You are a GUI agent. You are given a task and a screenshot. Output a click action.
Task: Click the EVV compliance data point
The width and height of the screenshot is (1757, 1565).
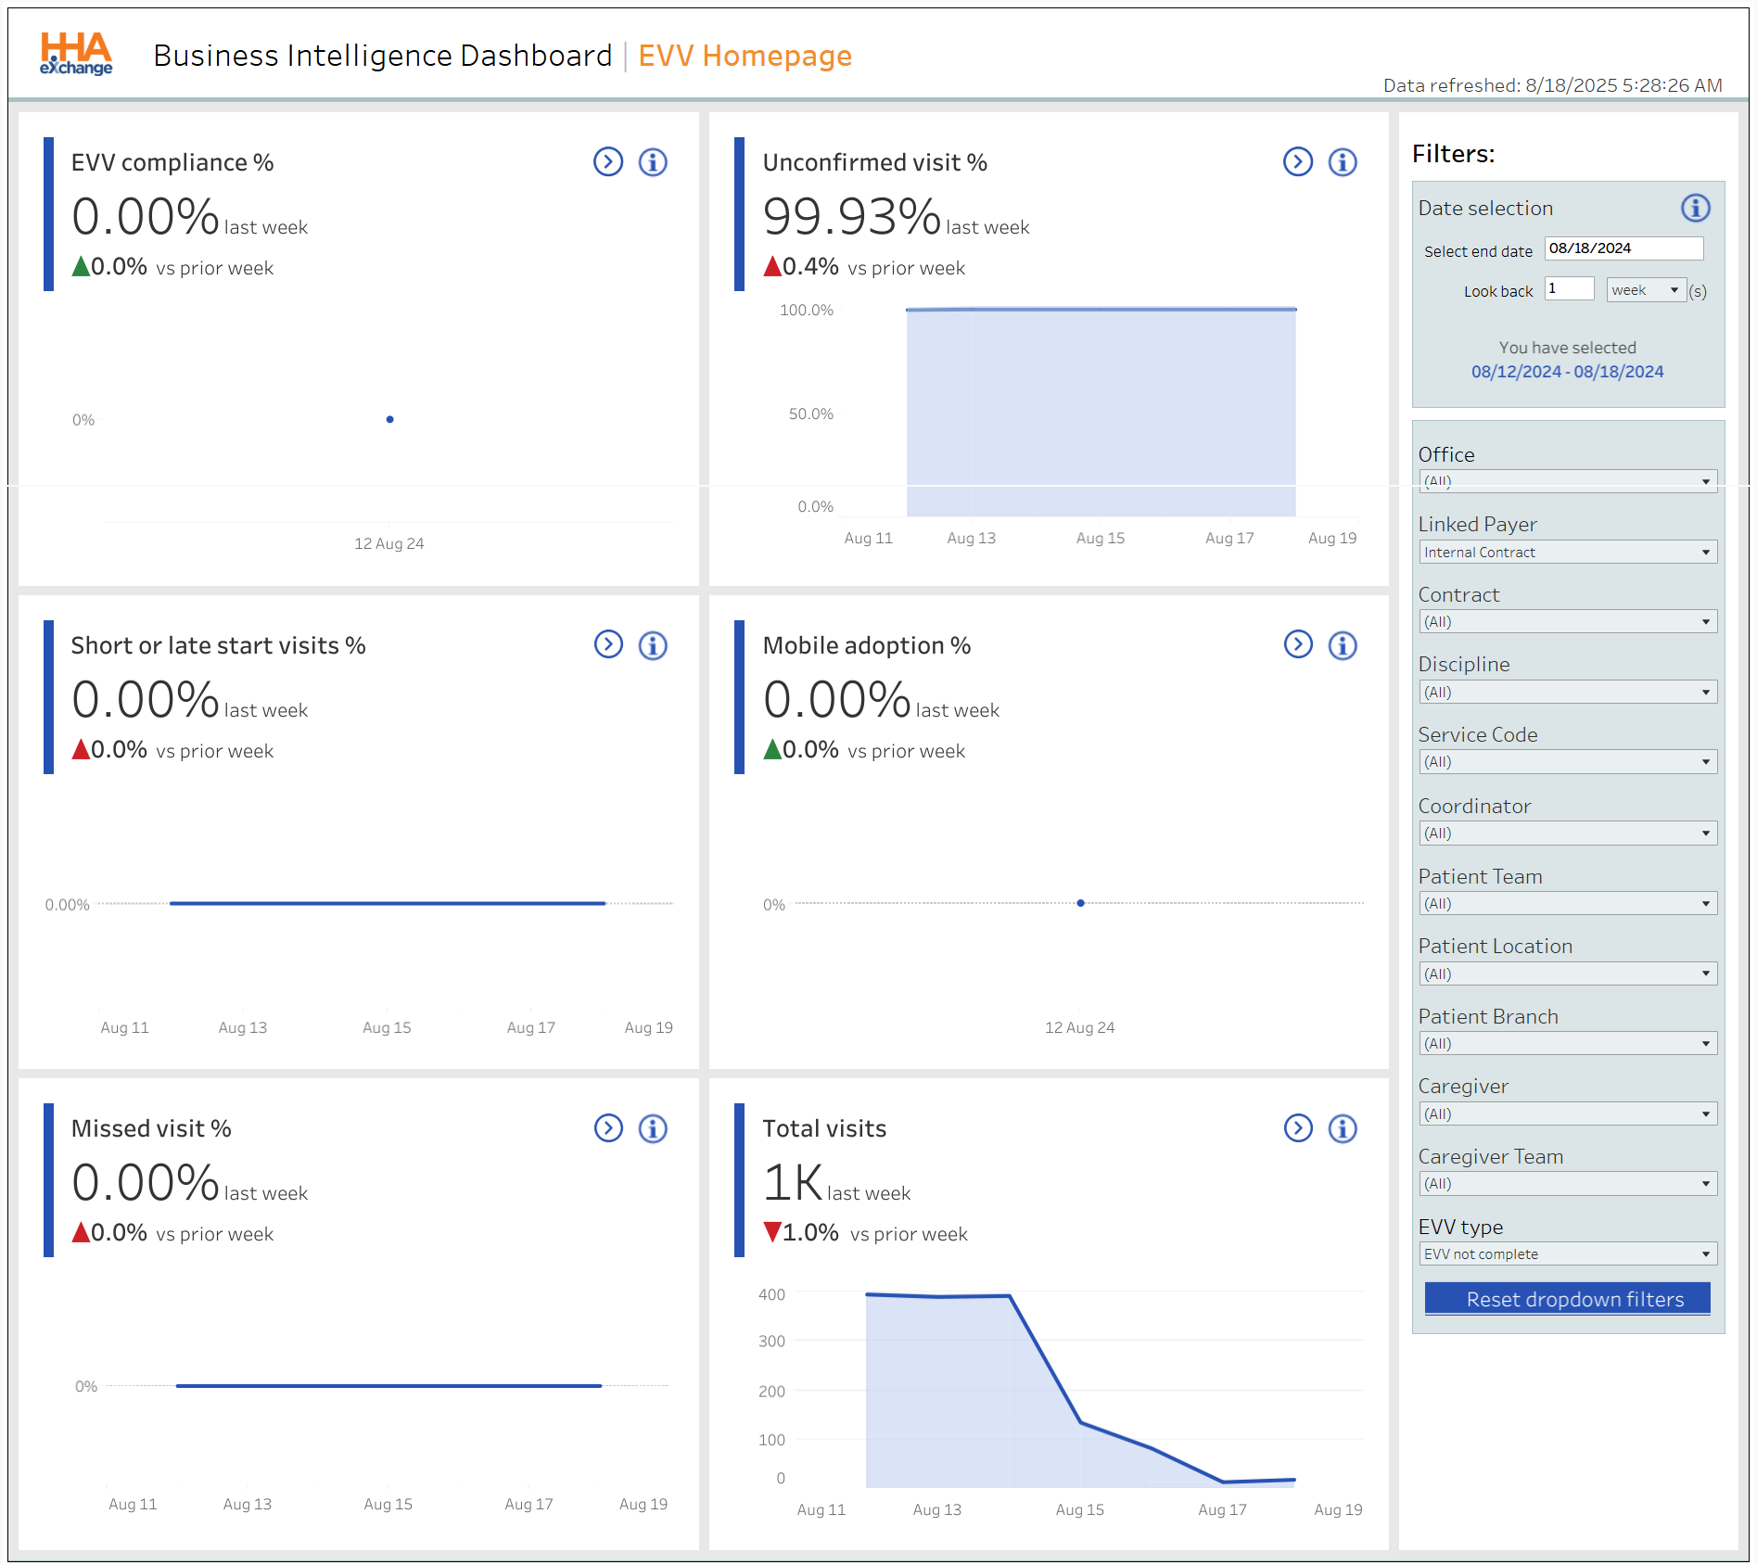coord(389,420)
